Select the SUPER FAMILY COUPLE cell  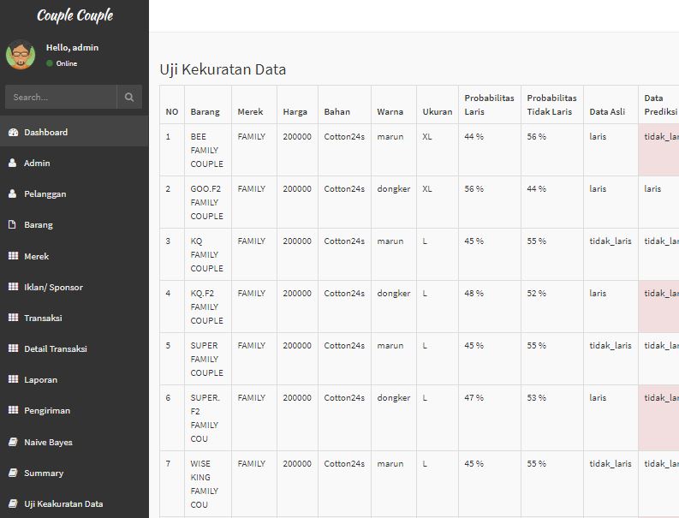[x=208, y=359]
